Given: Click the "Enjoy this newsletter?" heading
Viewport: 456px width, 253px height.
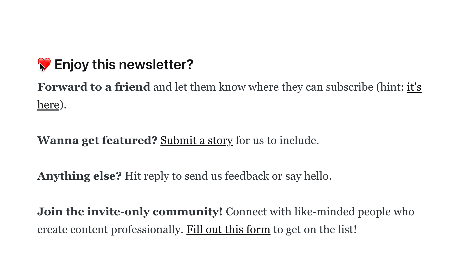Looking at the screenshot, I should 124,64.
